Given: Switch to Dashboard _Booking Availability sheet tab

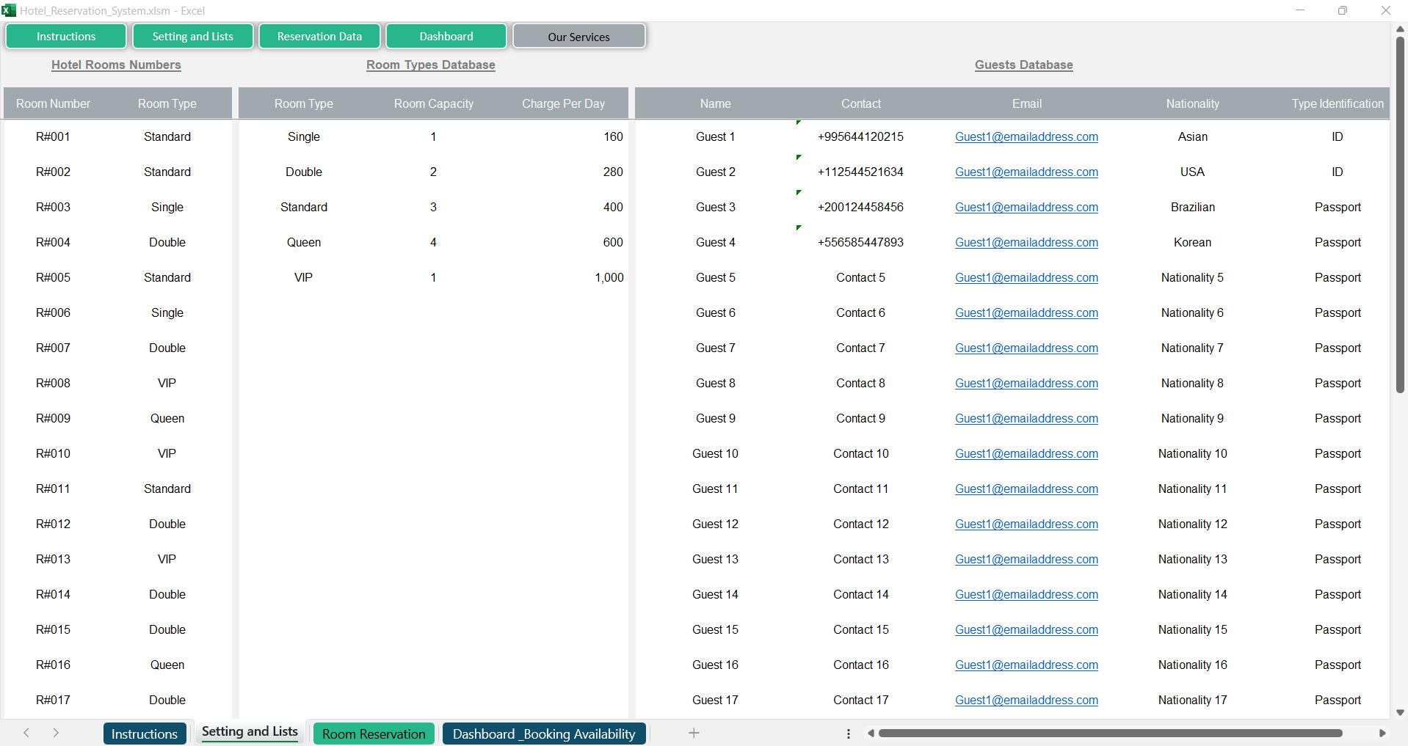Looking at the screenshot, I should [x=543, y=734].
